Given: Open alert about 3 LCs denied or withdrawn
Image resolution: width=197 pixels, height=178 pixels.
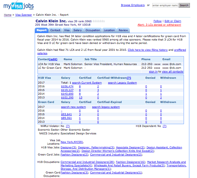Looking at the screenshot, I should (159, 25).
